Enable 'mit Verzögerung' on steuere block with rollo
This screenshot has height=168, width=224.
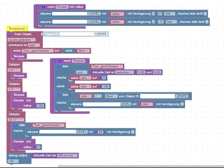click(182, 104)
